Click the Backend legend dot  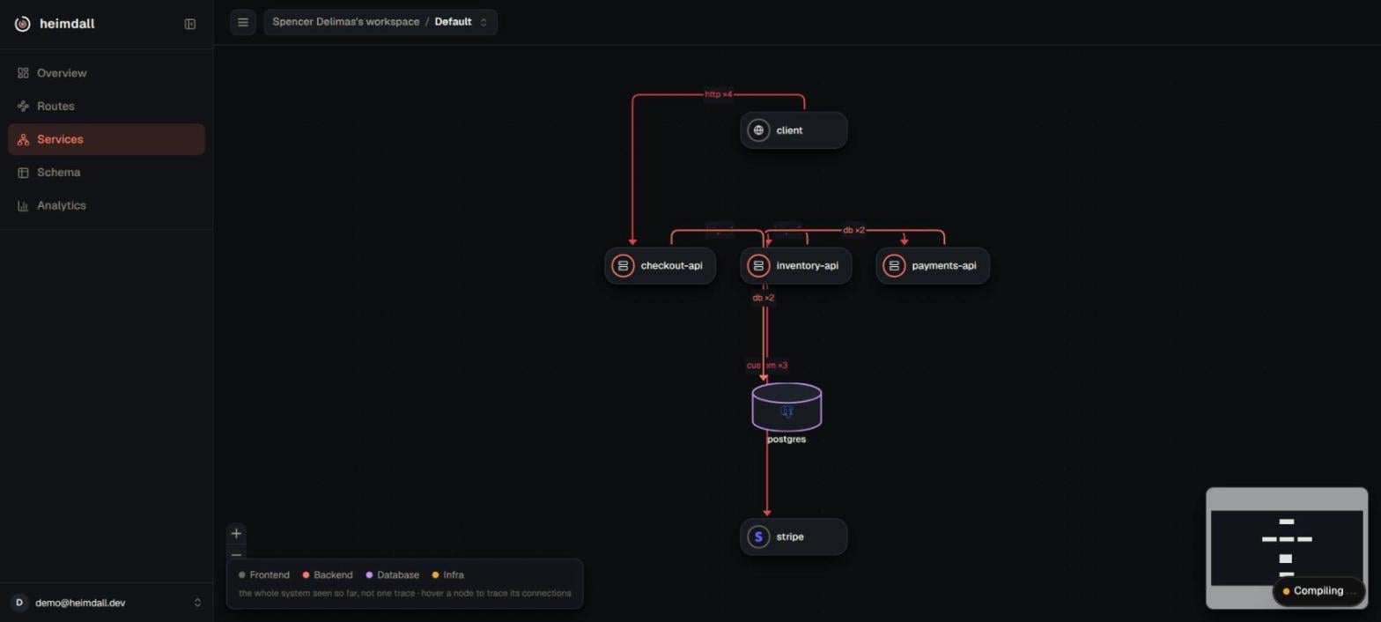click(306, 575)
